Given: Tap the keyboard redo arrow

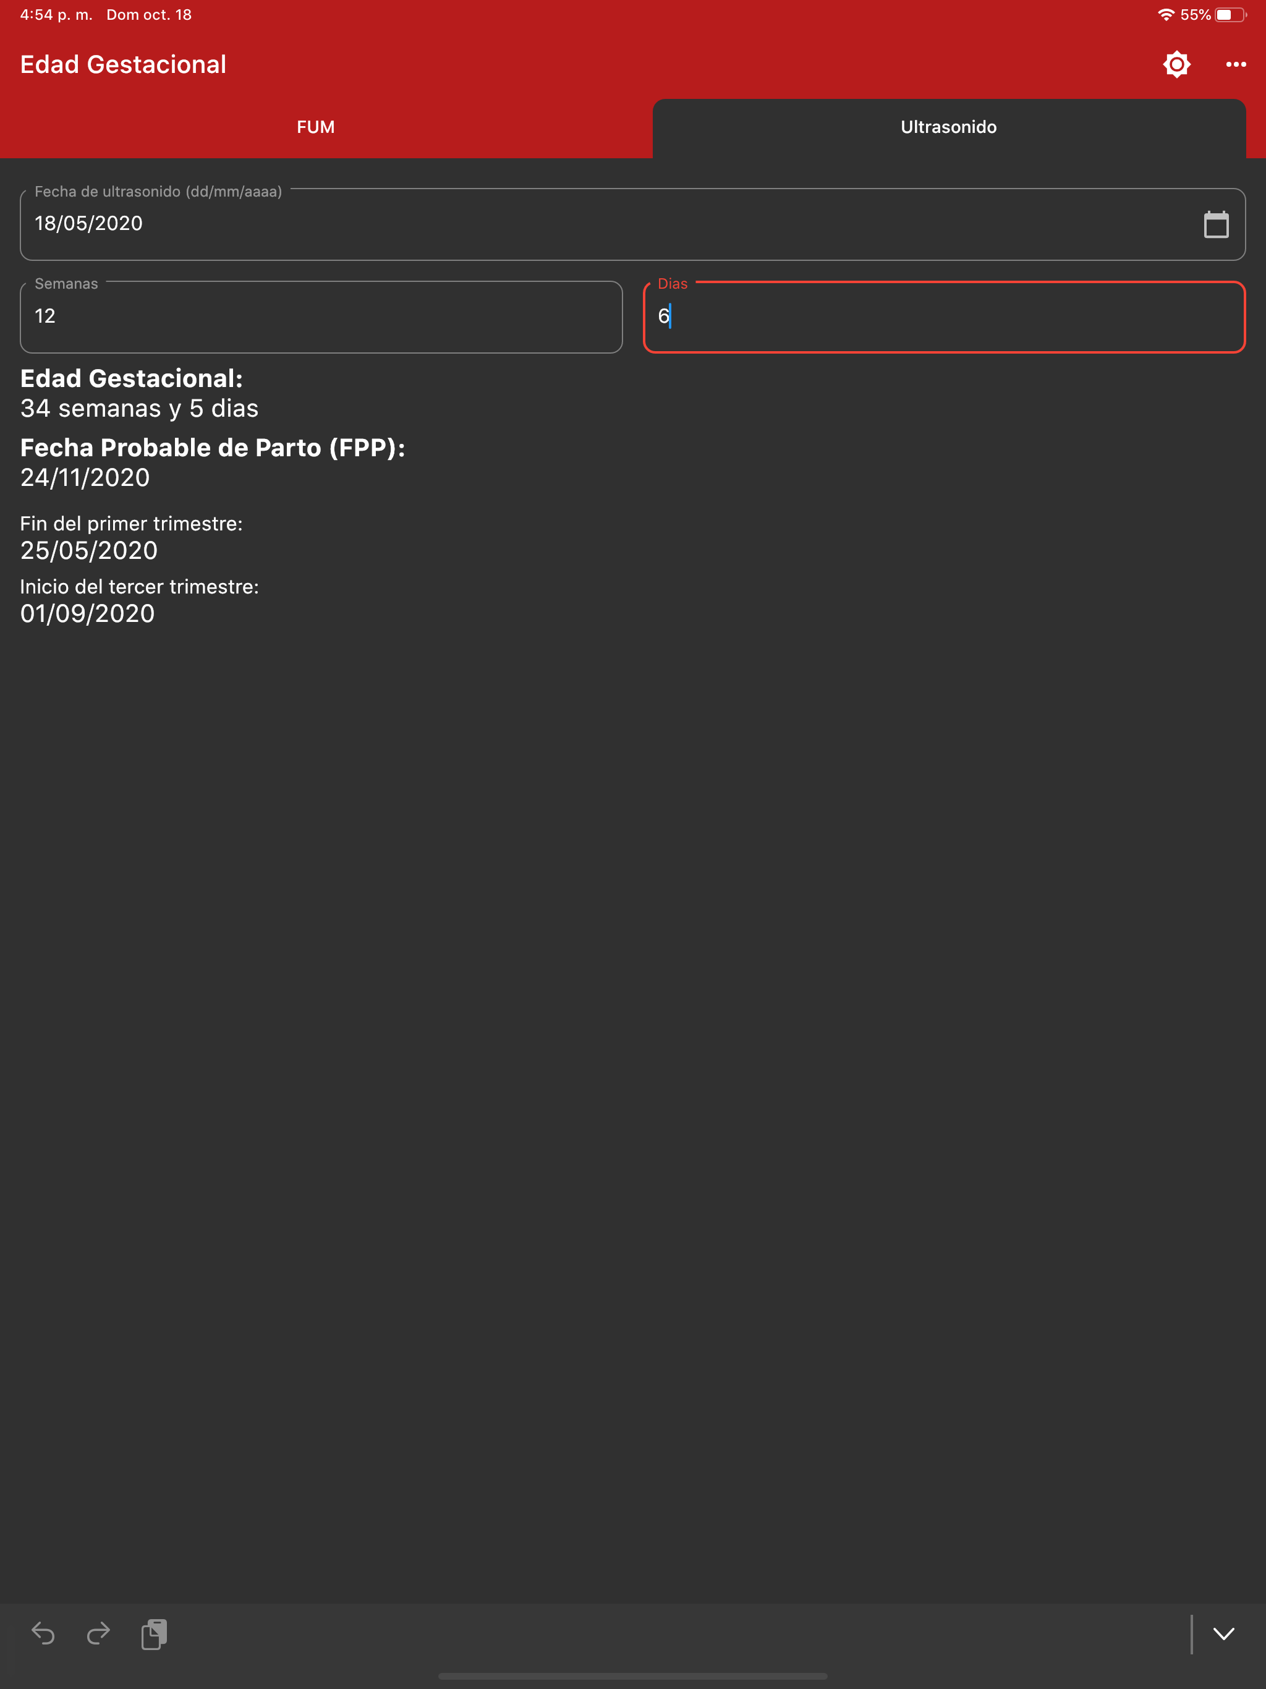Looking at the screenshot, I should pyautogui.click(x=98, y=1633).
